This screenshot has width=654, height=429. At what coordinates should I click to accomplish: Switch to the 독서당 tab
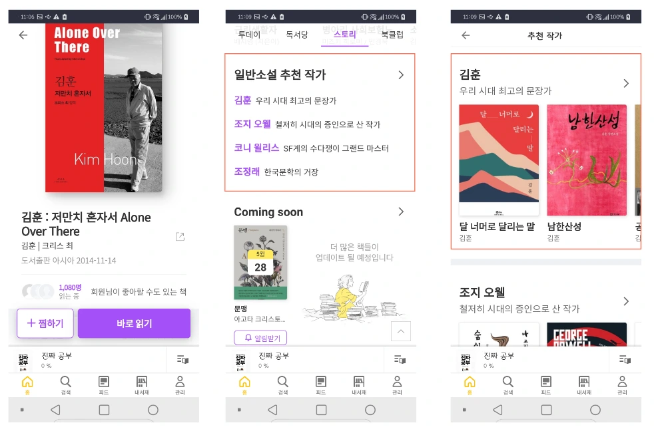click(297, 35)
